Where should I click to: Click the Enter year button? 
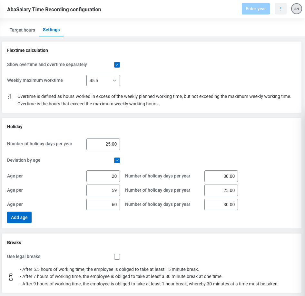(256, 9)
